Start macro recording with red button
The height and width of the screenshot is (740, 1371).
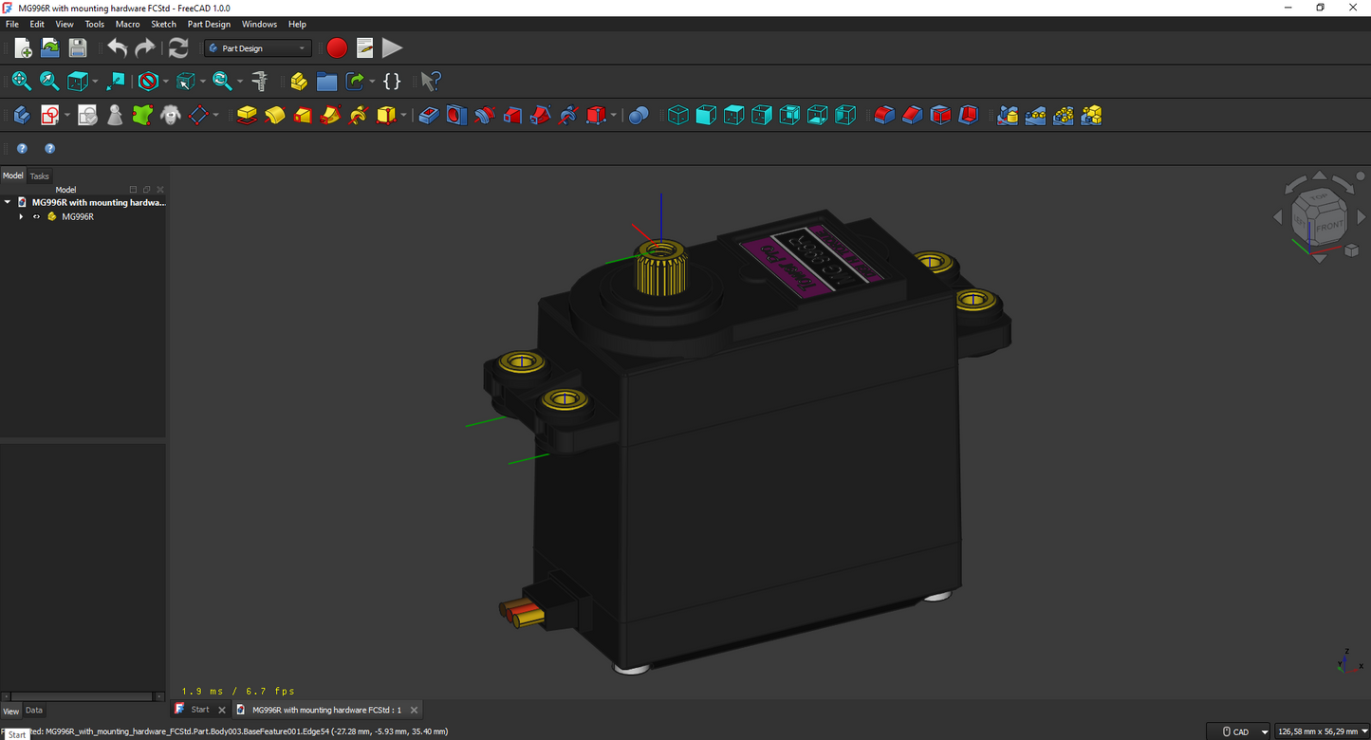(337, 47)
